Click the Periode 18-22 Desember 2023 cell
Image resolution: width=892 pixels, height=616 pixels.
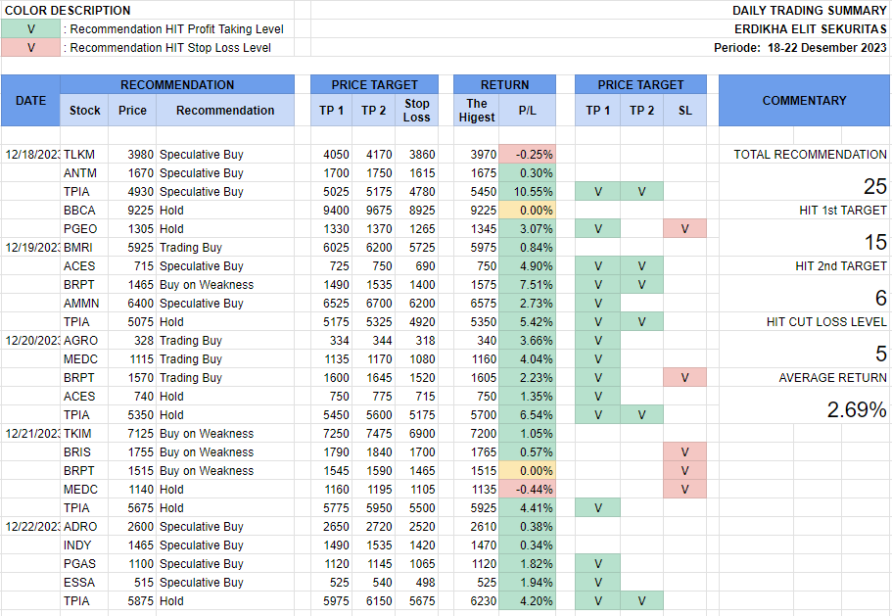pos(800,47)
